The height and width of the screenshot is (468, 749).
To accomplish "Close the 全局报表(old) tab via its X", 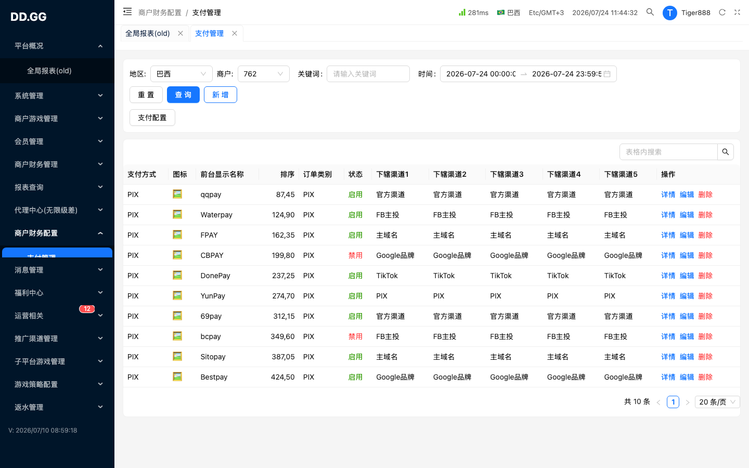I will click(180, 33).
